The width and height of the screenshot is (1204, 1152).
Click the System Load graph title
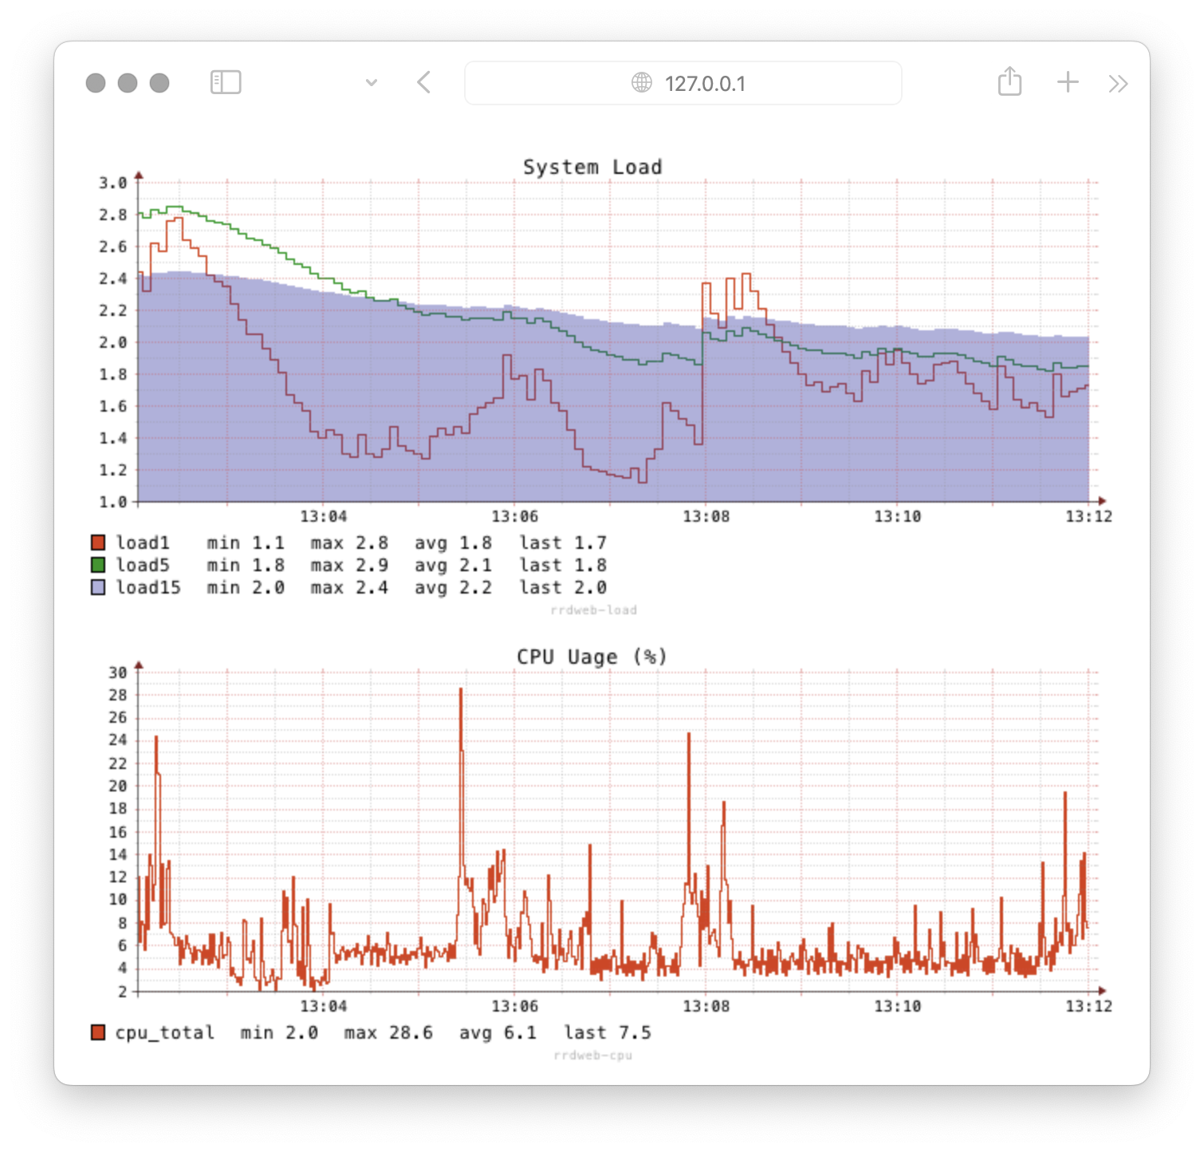click(592, 168)
